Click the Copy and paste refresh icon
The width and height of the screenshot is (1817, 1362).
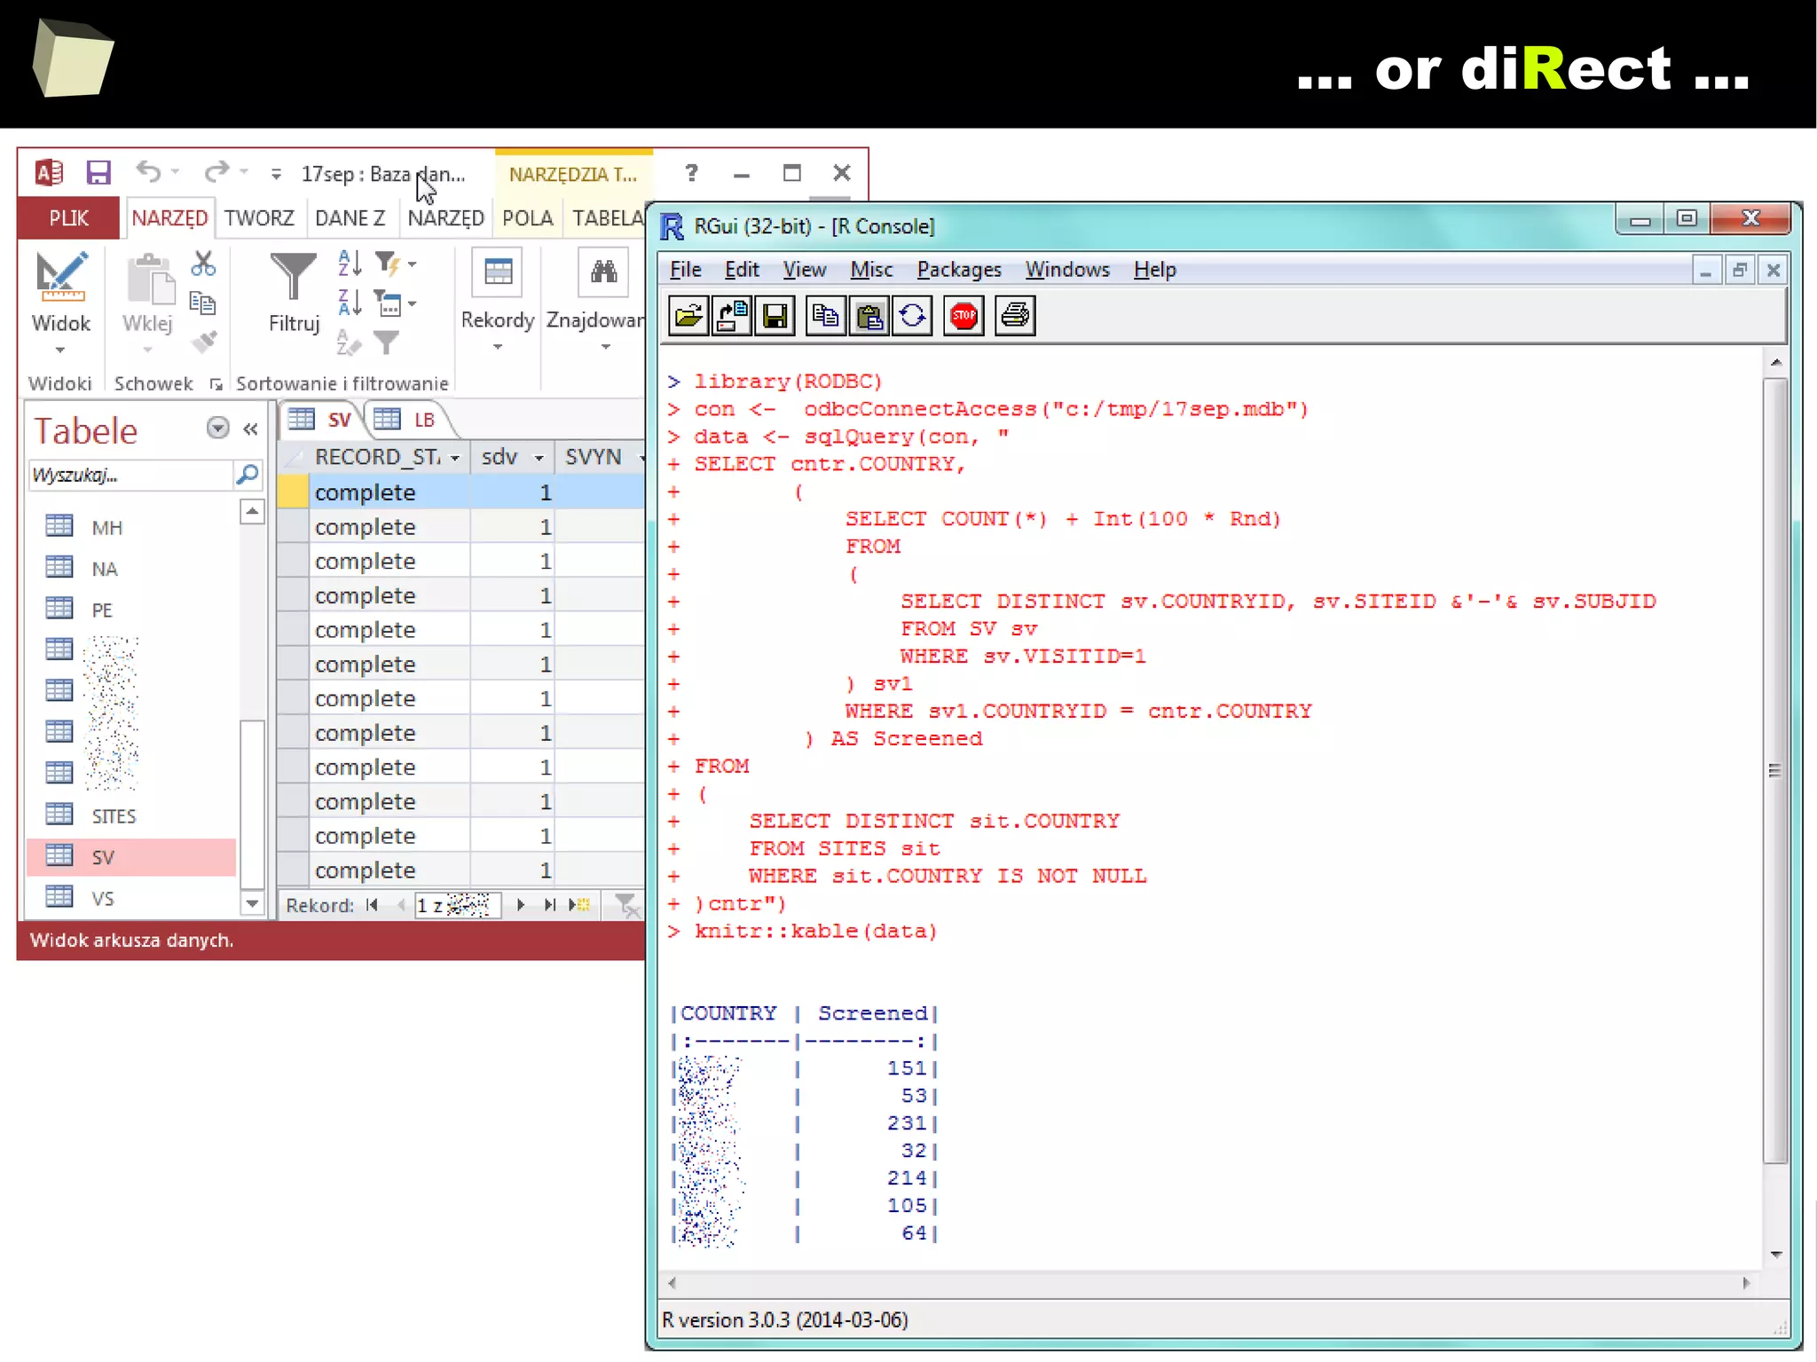[912, 316]
